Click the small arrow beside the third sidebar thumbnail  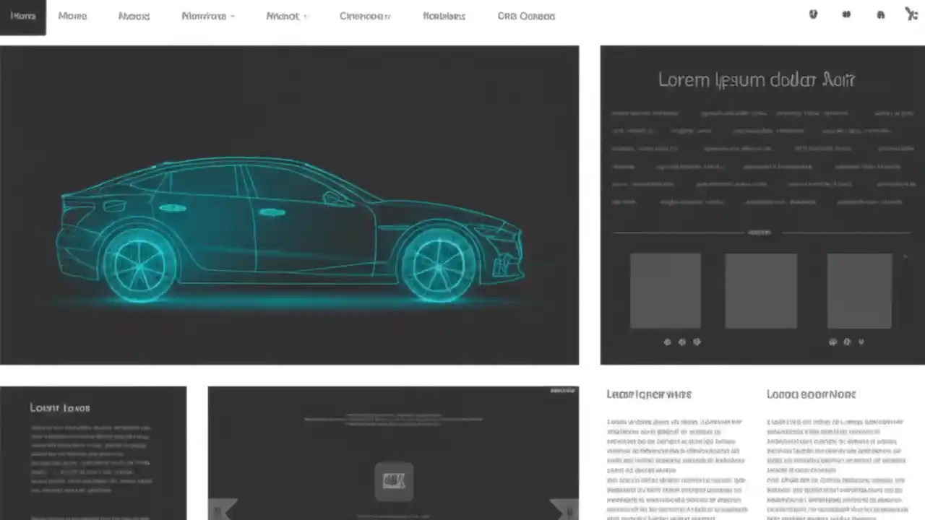(904, 256)
